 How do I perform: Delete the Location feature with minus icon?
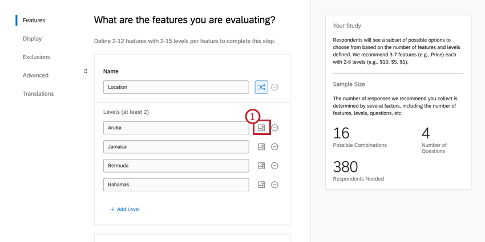[x=274, y=87]
